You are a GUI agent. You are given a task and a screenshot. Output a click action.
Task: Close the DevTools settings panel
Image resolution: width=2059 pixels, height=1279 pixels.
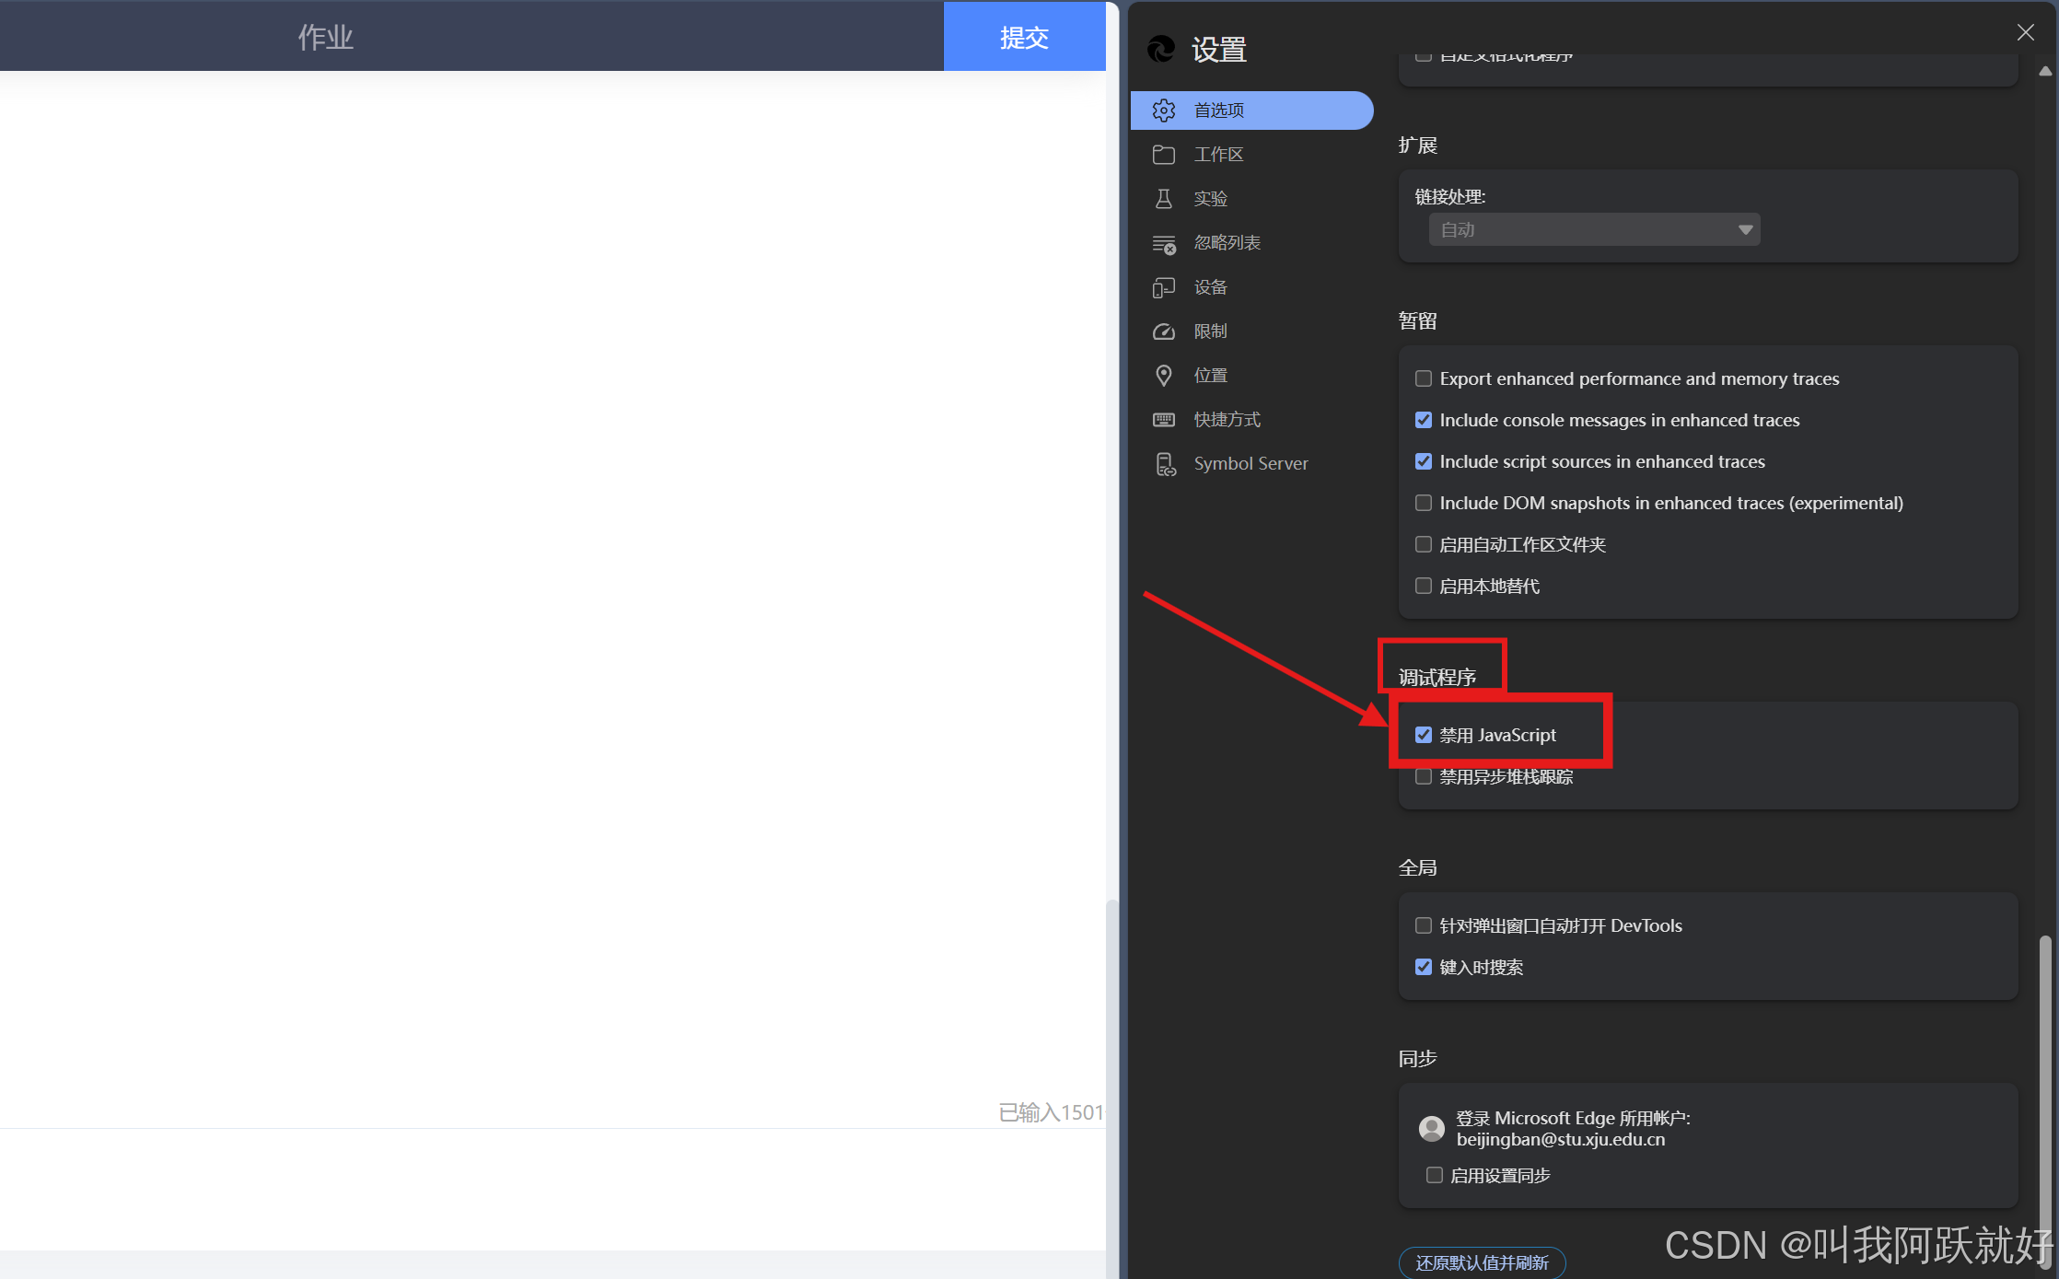(2025, 33)
